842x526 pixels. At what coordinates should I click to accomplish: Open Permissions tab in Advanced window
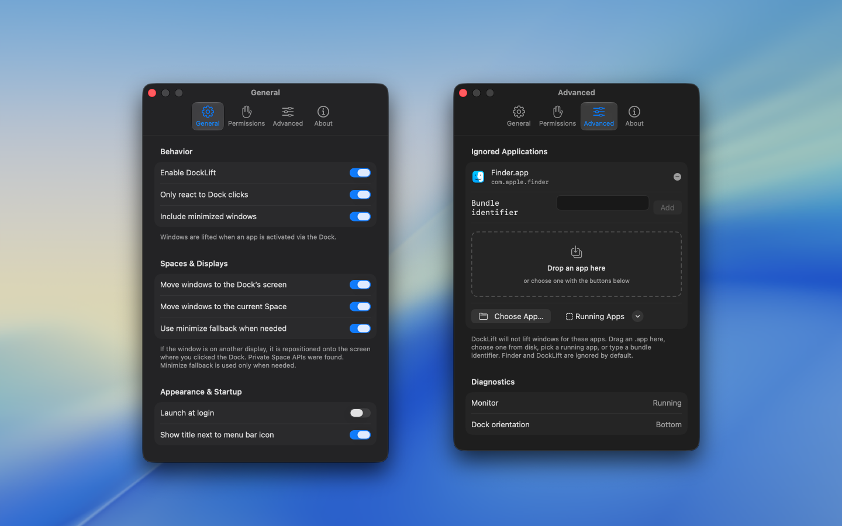[557, 116]
